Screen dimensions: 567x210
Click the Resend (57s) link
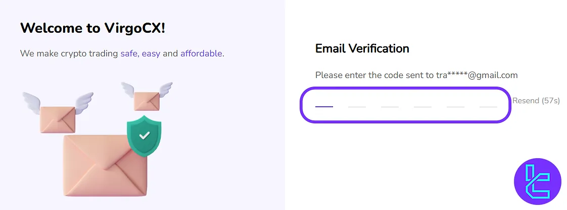[536, 101]
